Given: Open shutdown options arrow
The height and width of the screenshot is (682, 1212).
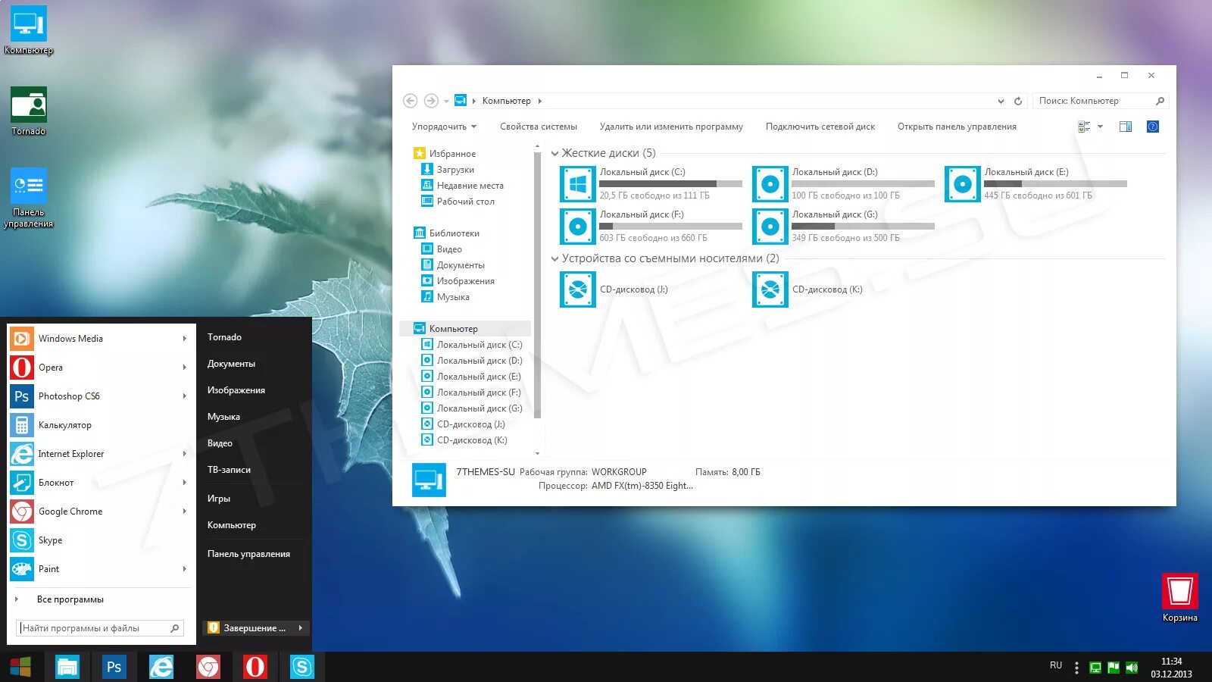Looking at the screenshot, I should pyautogui.click(x=301, y=627).
